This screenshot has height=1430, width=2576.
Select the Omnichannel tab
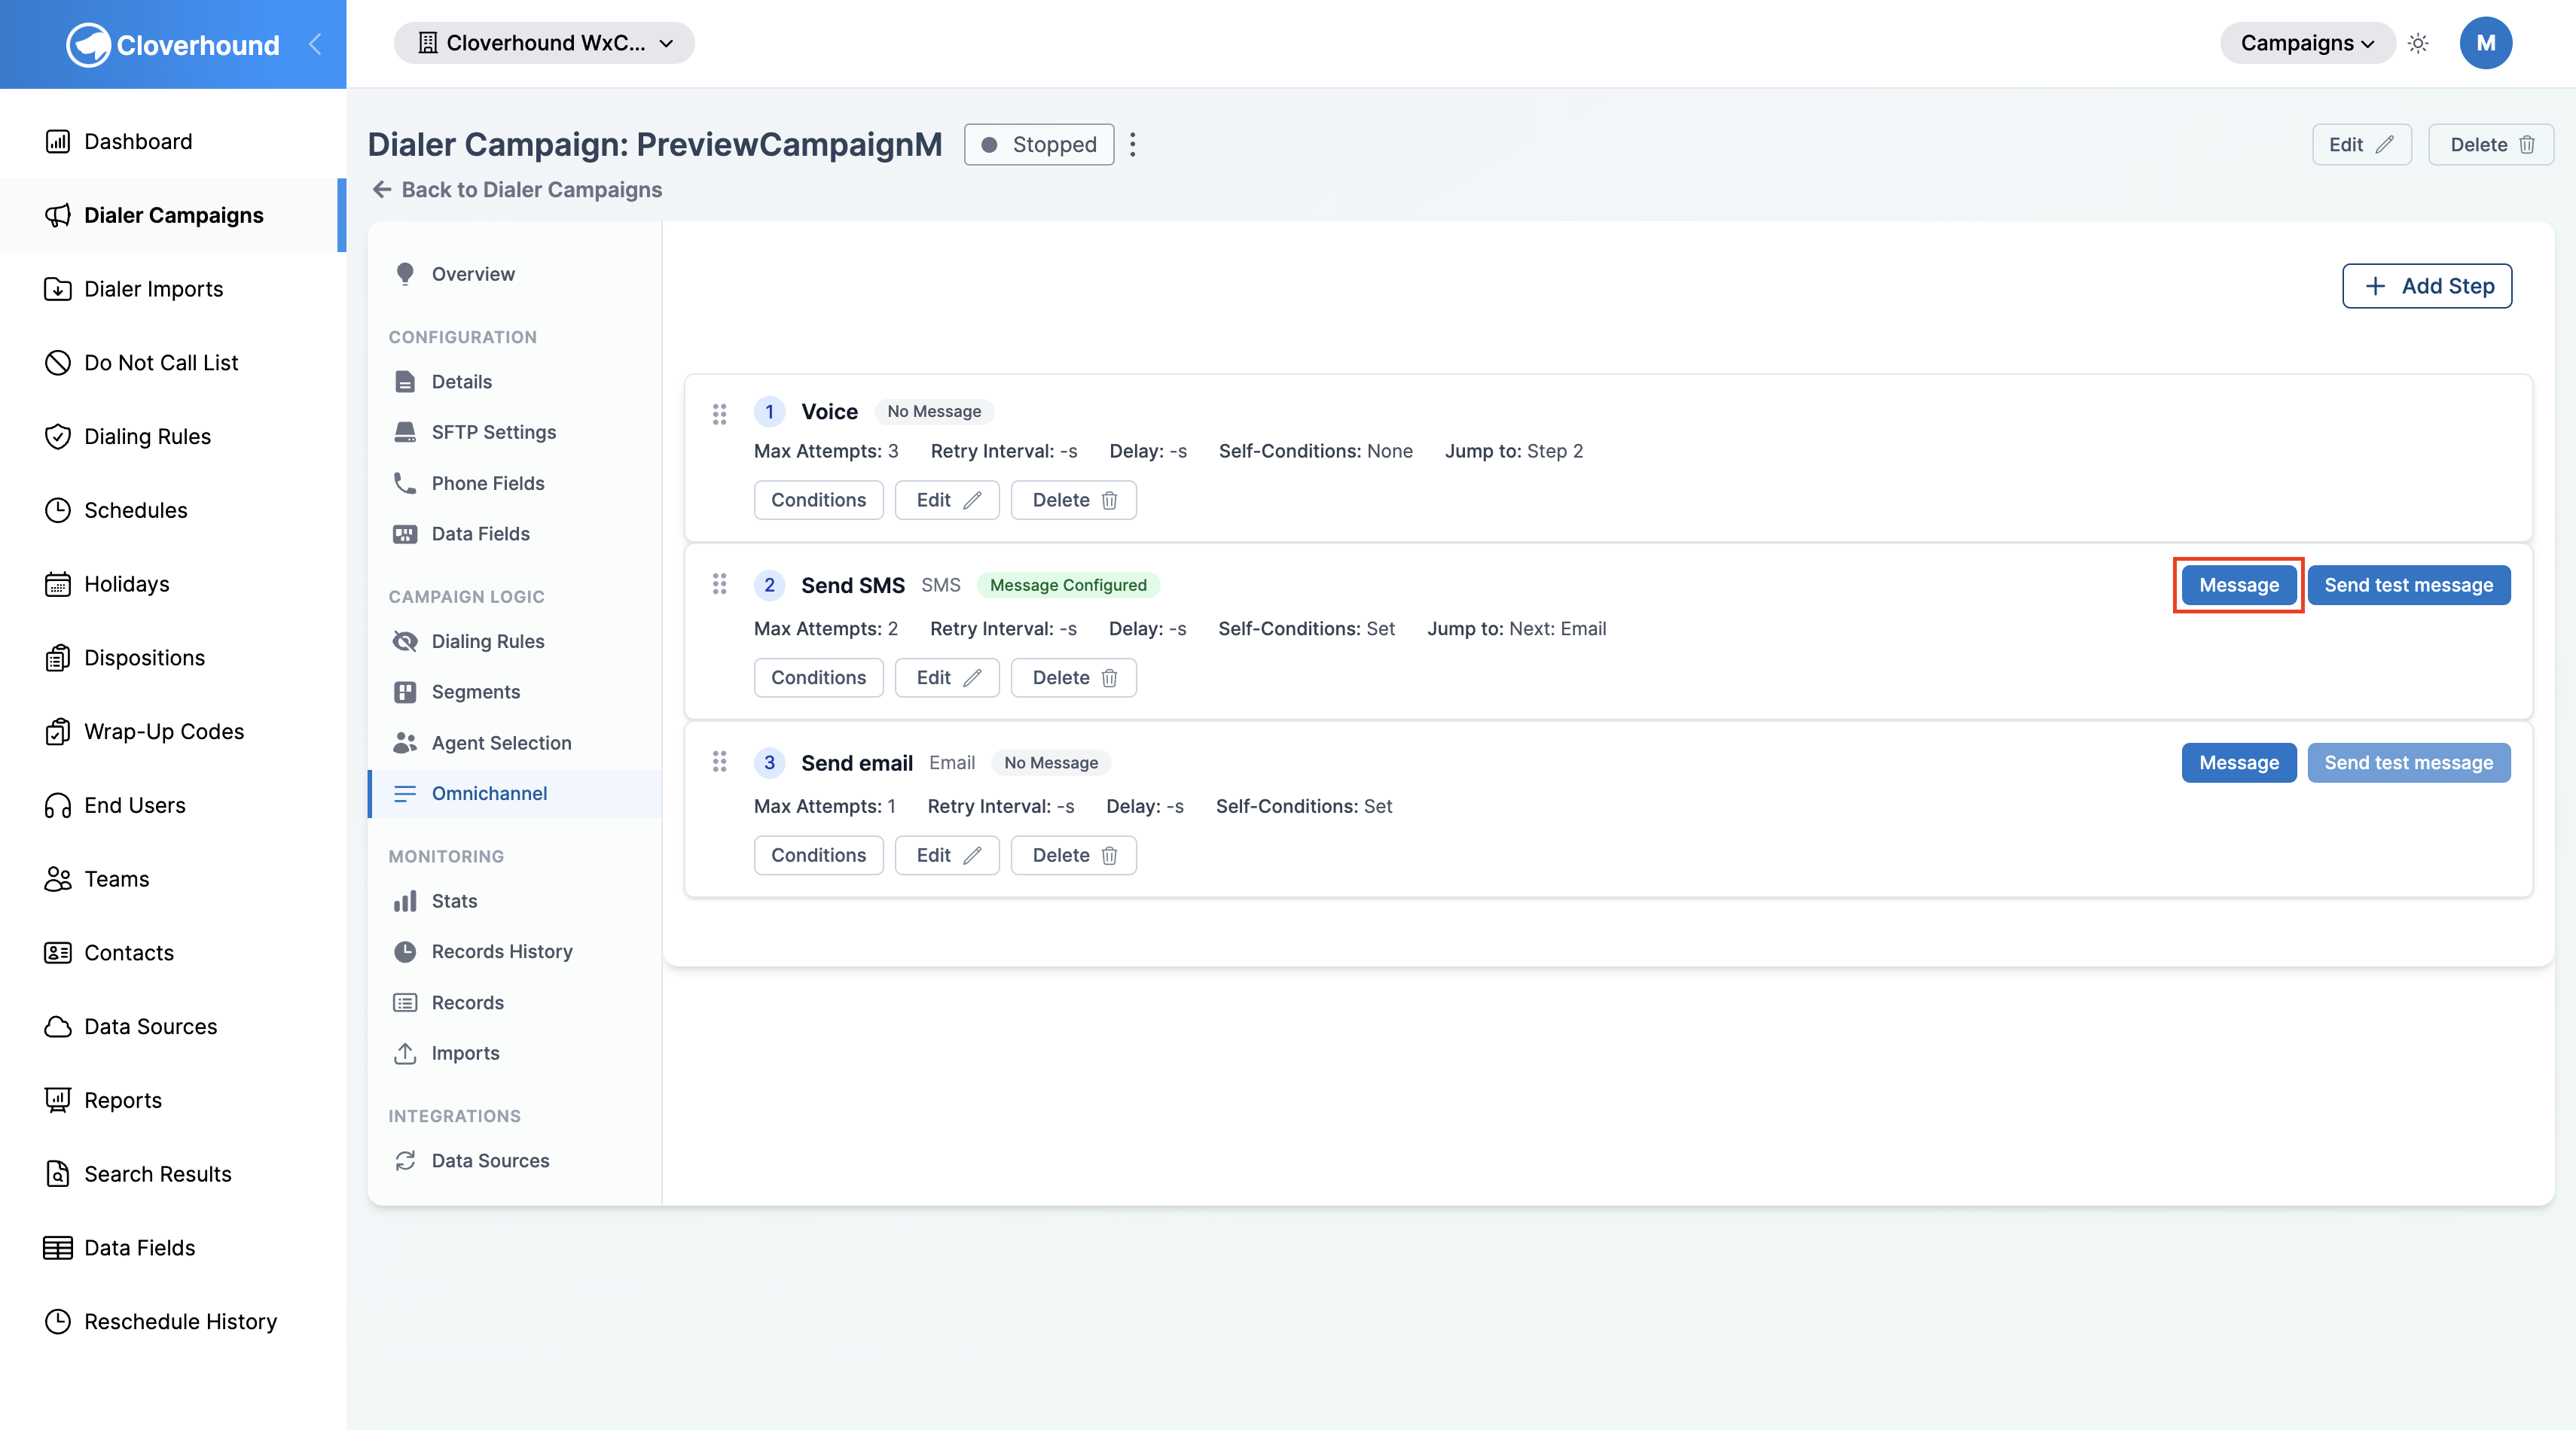click(515, 793)
